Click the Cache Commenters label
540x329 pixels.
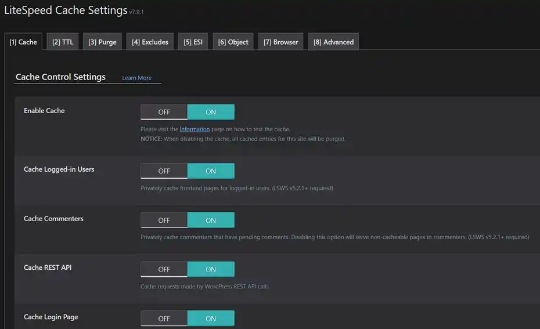click(53, 219)
